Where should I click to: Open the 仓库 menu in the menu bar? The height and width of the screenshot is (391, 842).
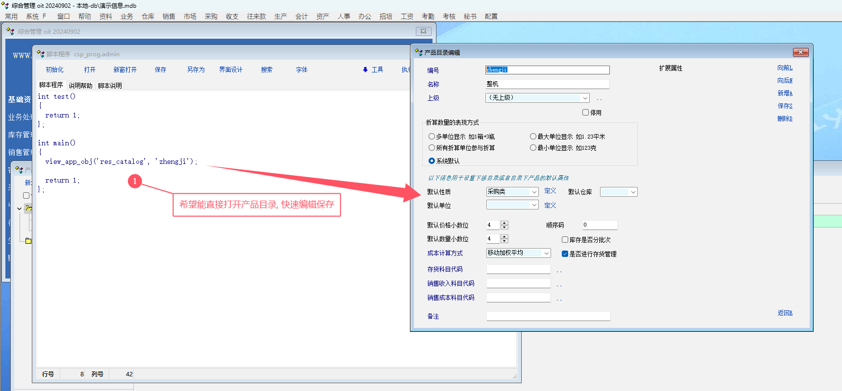(147, 16)
